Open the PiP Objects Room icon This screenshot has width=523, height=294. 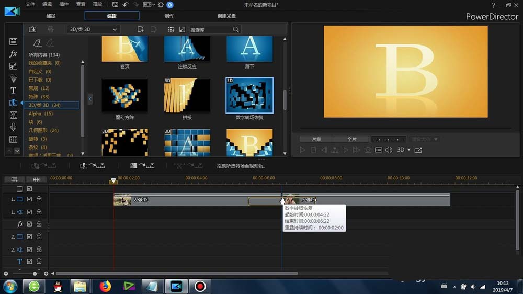pos(14,66)
